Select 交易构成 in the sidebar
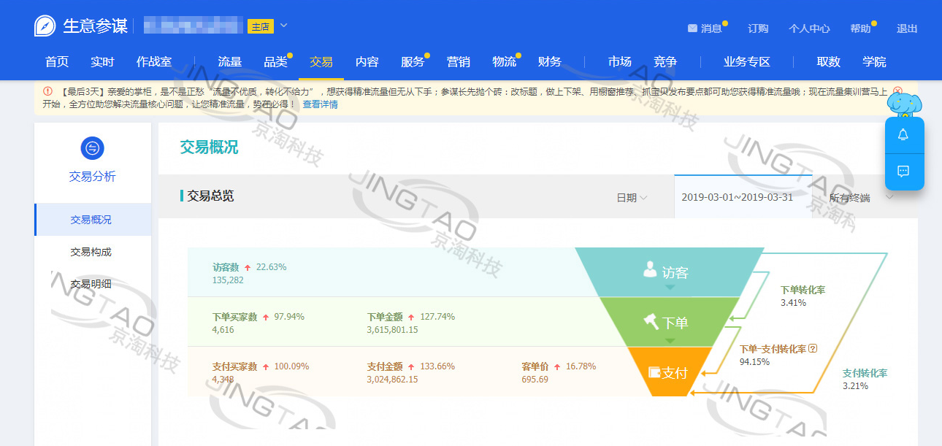942x446 pixels. pos(91,252)
